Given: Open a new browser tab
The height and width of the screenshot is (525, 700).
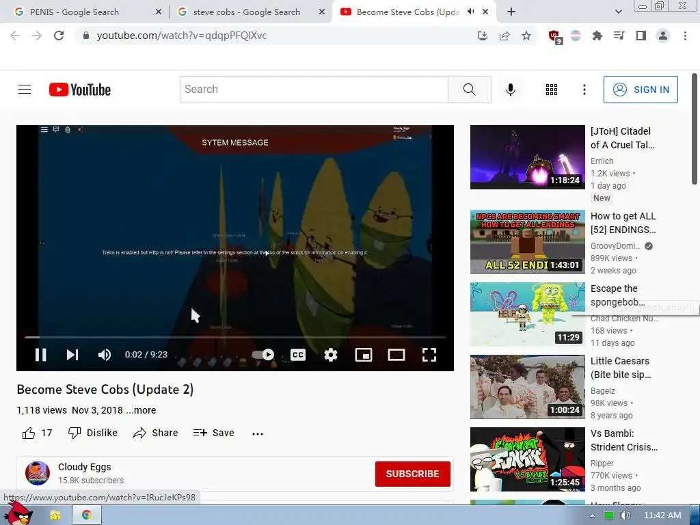Looking at the screenshot, I should tap(511, 12).
